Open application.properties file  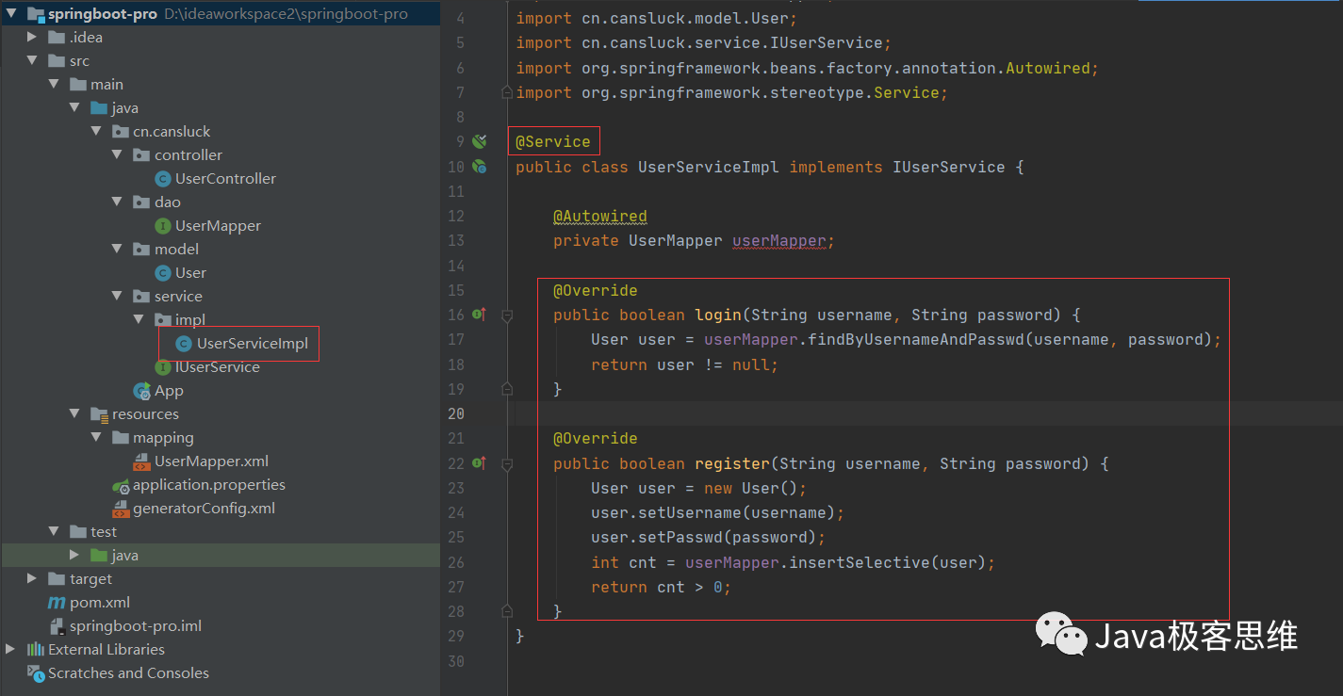point(209,485)
